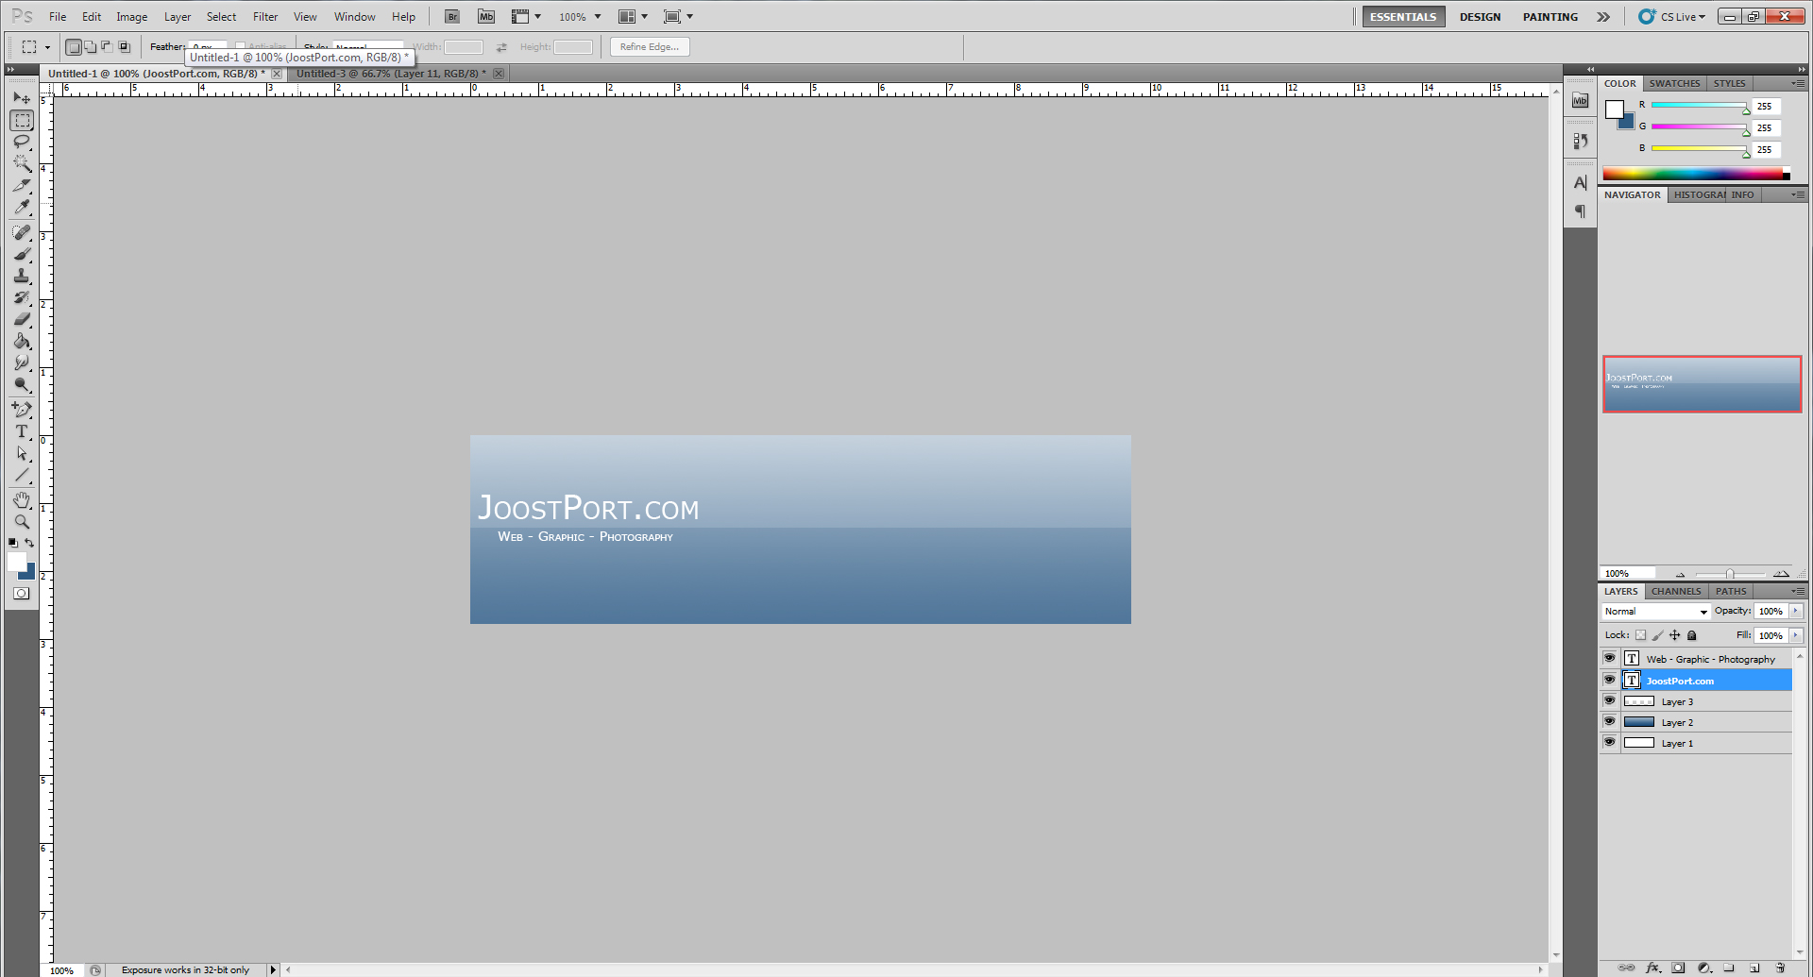
Task: Click the trash icon to delete layer
Action: click(x=1780, y=968)
